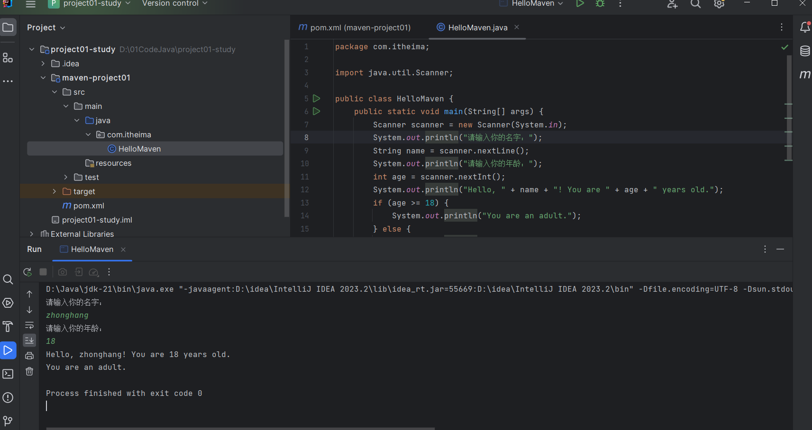Screen dimensions: 812x430
Task: Open the Terminal tool window
Action: pyautogui.click(x=8, y=374)
